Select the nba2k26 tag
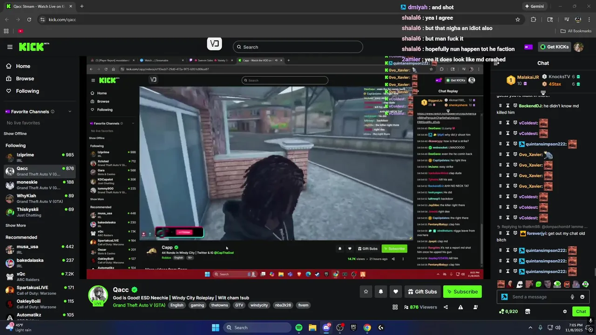596x335 pixels. click(283, 305)
